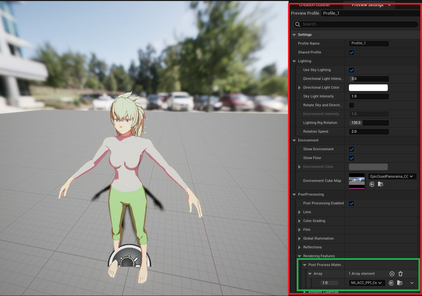The height and width of the screenshot is (296, 422).
Task: Click the Sky Light Intensity value field
Action: coord(369,96)
